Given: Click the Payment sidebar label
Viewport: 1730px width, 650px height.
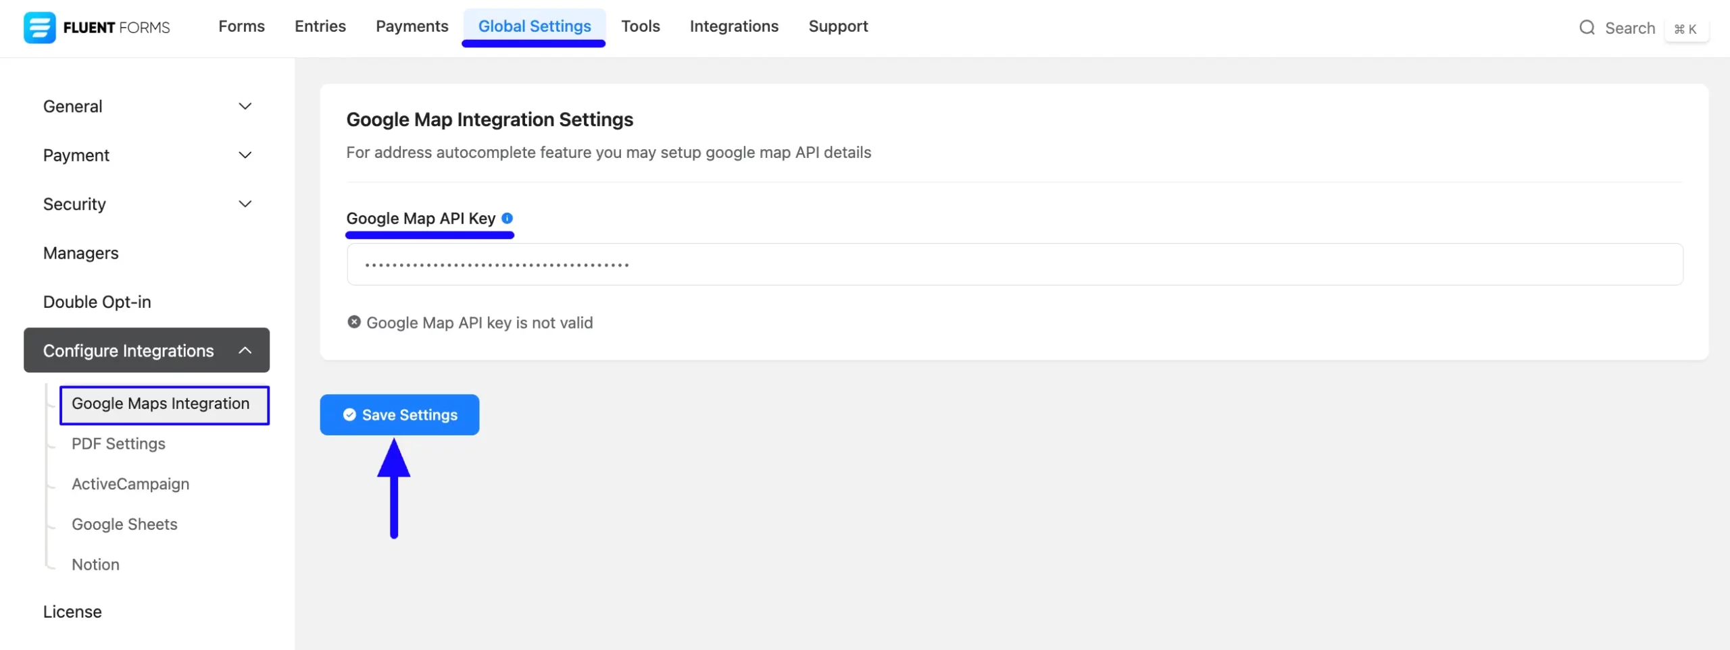Looking at the screenshot, I should [76, 155].
